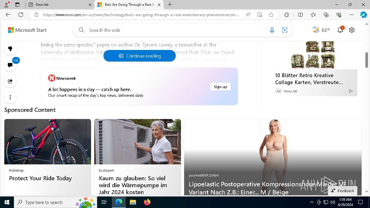The image size is (370, 208).
Task: Click the address bar URL
Action: [141, 15]
